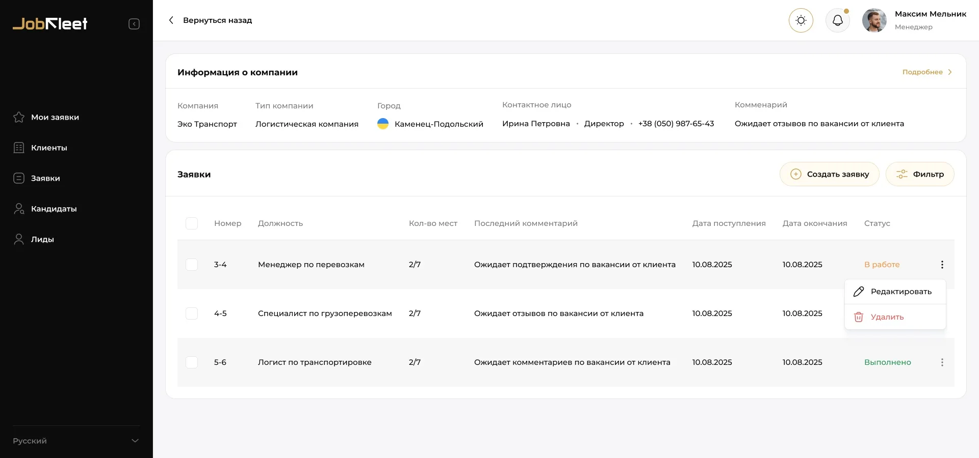Toggle light theme with the sun icon
Viewport: 979px width, 458px height.
(801, 20)
